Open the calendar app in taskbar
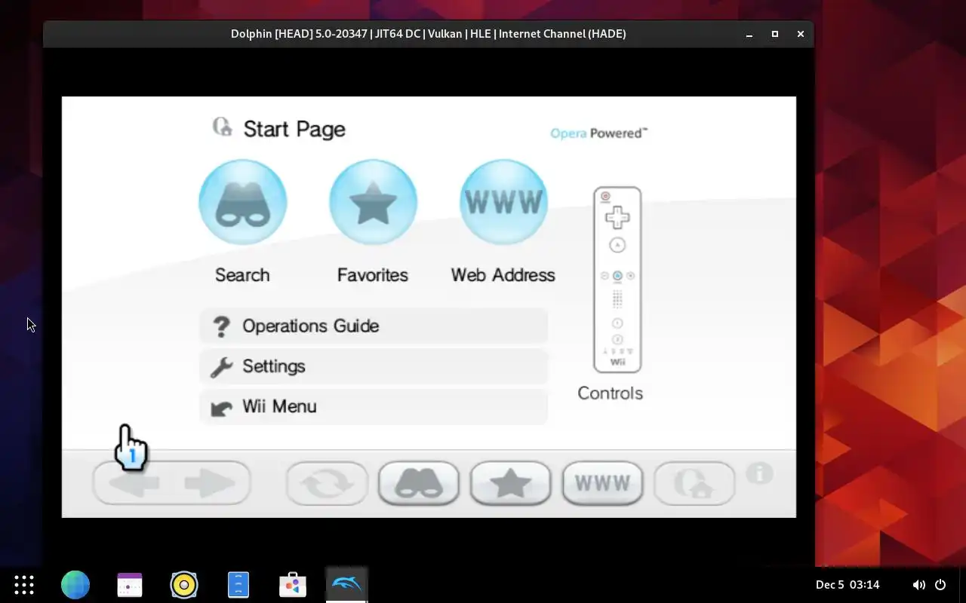Viewport: 966px width, 603px height. pyautogui.click(x=130, y=585)
